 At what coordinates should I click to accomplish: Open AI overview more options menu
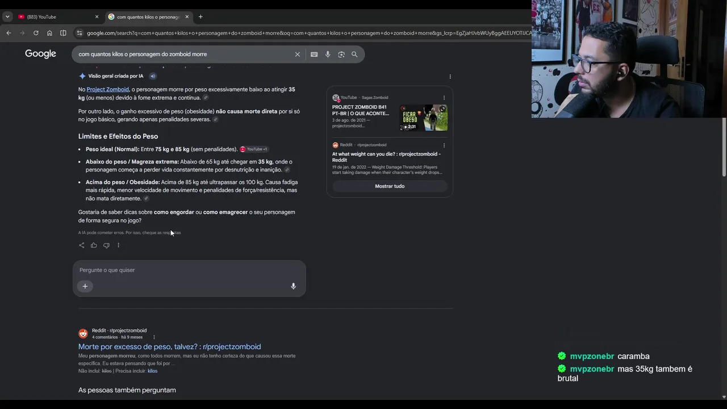(450, 77)
